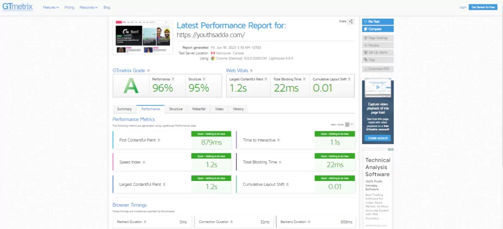Click the 95% Structure score
The height and width of the screenshot is (229, 503).
198,88
